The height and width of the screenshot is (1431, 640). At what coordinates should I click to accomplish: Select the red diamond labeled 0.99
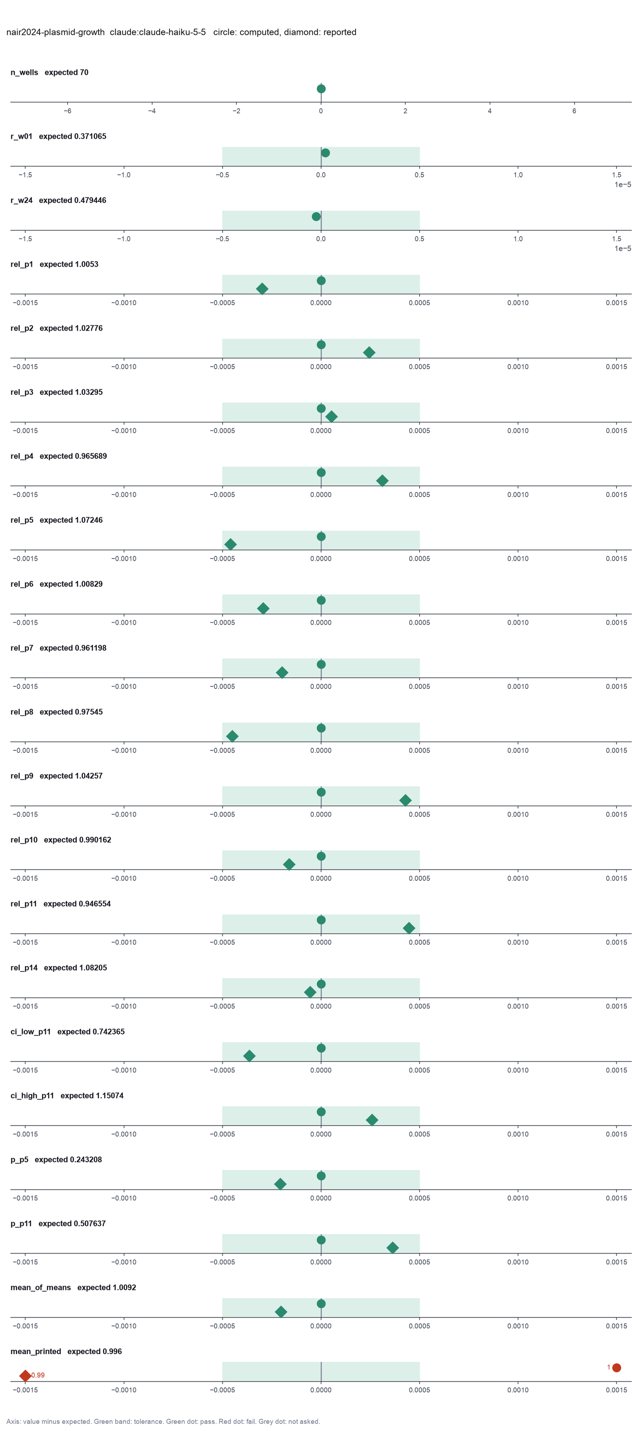coord(25,1375)
